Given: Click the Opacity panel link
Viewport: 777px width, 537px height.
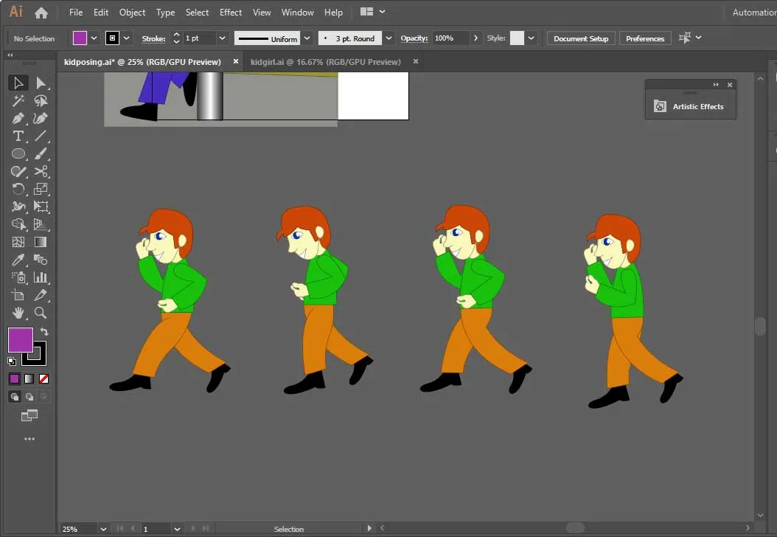Looking at the screenshot, I should [x=414, y=38].
